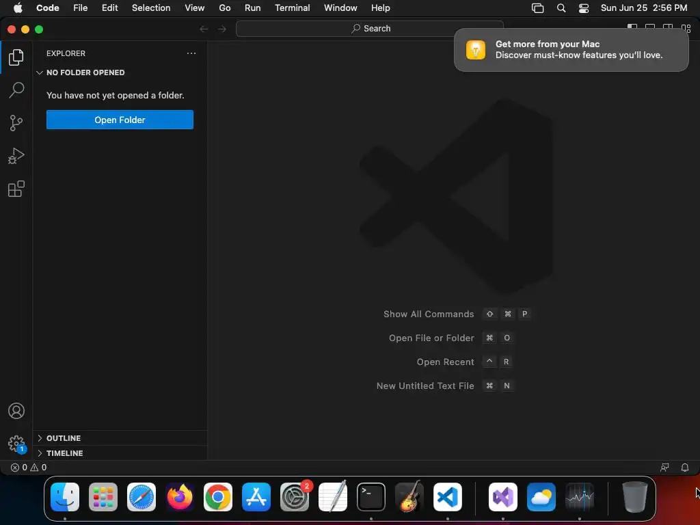Click the Search command center field
The image size is (700, 525).
point(370,29)
